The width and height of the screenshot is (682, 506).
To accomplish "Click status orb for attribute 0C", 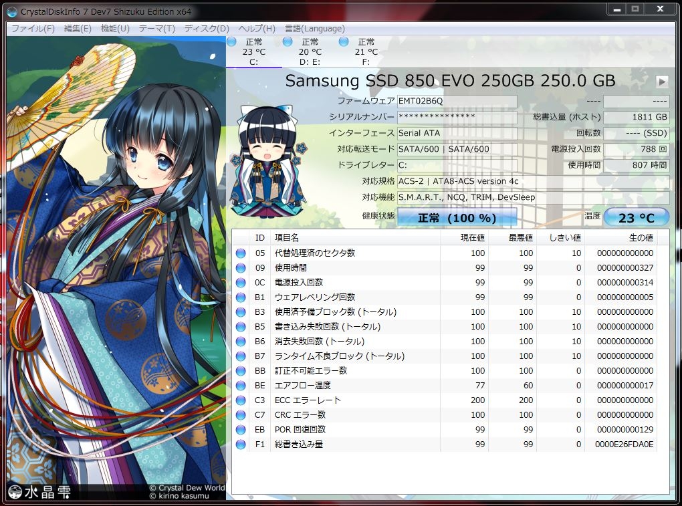I will (241, 283).
